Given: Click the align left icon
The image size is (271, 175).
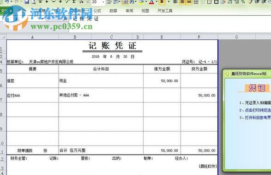Looking at the screenshot, I should coord(175,2).
